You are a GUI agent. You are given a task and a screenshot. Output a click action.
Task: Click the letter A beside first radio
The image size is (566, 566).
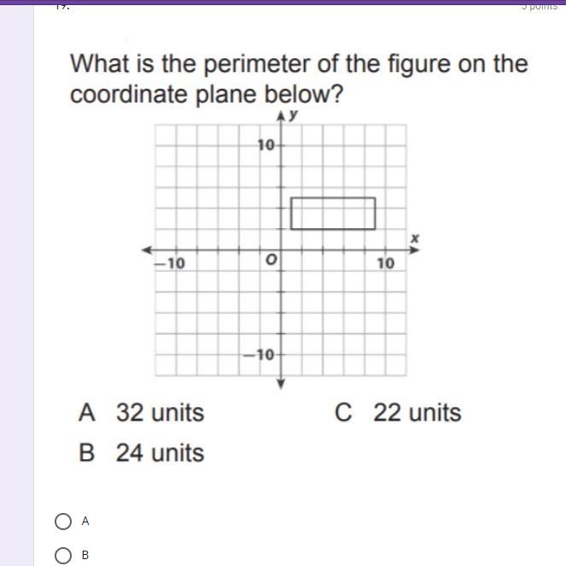(x=85, y=521)
